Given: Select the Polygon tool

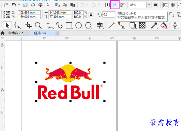Looking at the screenshot, I should (x=88, y=26).
